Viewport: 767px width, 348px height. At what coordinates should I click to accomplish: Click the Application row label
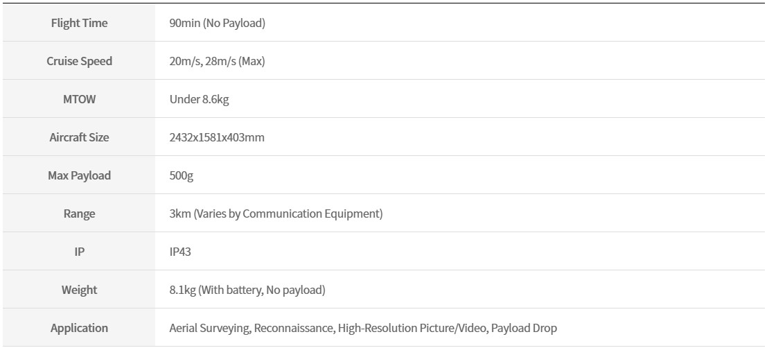(x=79, y=328)
